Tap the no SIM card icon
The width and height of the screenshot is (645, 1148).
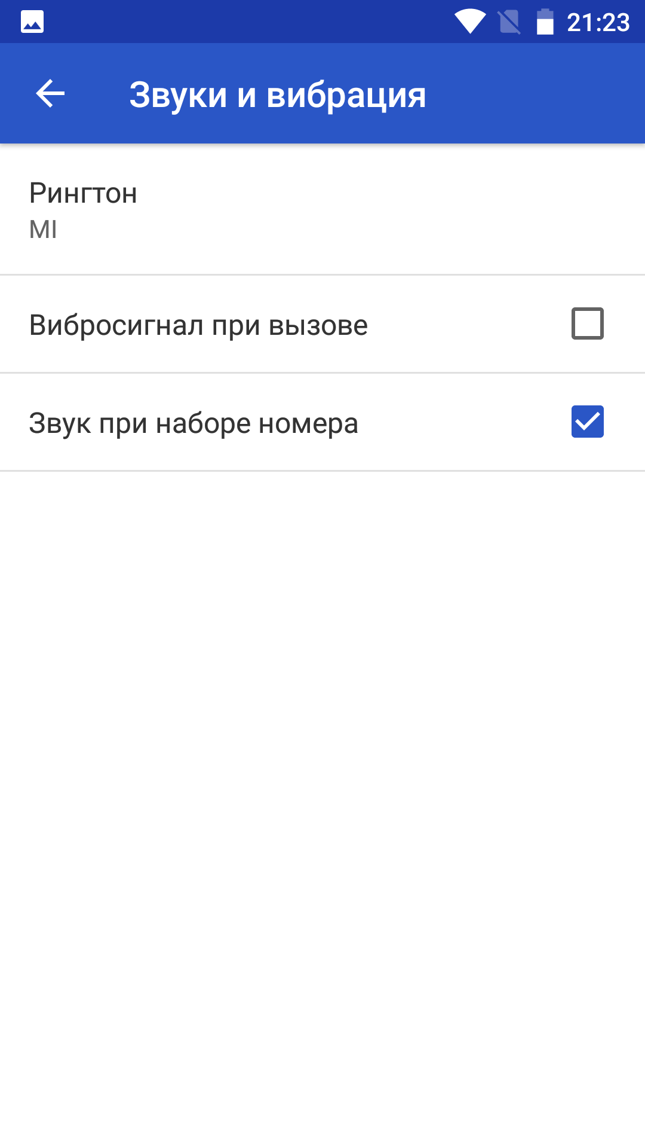[x=509, y=22]
